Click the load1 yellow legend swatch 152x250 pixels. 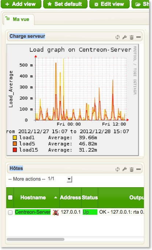click(15, 137)
